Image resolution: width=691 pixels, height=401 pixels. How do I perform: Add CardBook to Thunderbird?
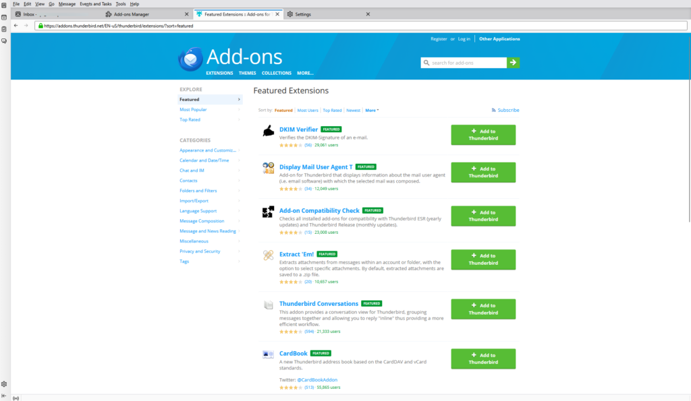click(483, 359)
